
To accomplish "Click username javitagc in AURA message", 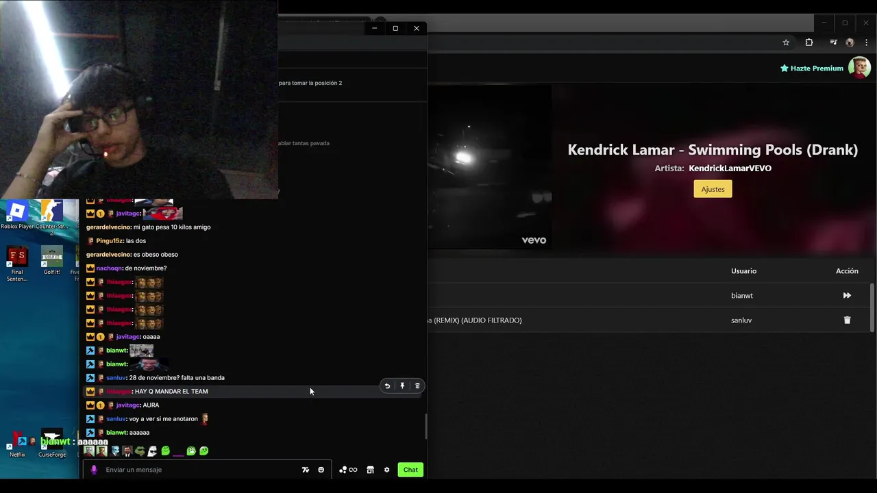I will click(x=128, y=405).
